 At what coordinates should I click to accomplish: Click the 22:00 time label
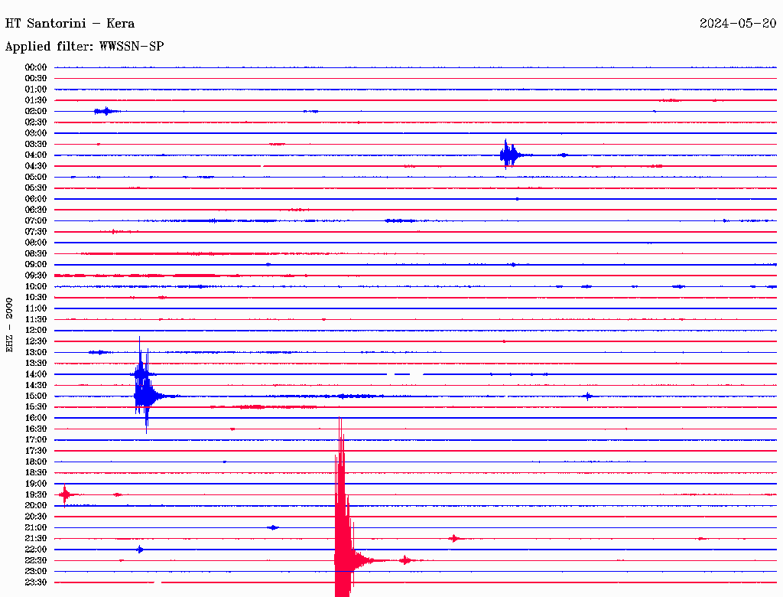(36, 550)
